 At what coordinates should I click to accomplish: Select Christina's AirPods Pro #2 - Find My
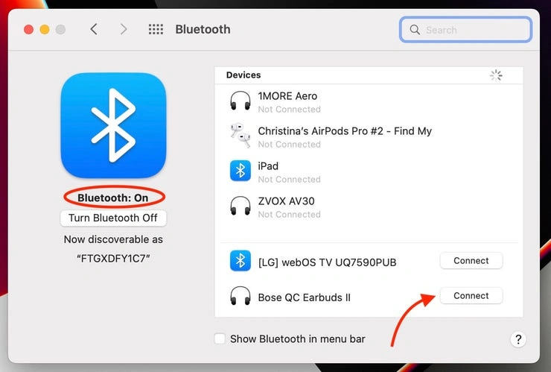point(345,131)
